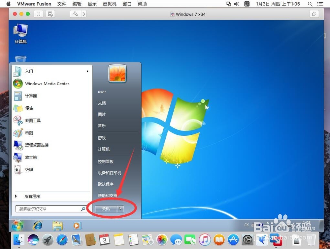Expand the 入门 submenu arrow
Viewport: 330px width, 249px height.
coord(87,71)
